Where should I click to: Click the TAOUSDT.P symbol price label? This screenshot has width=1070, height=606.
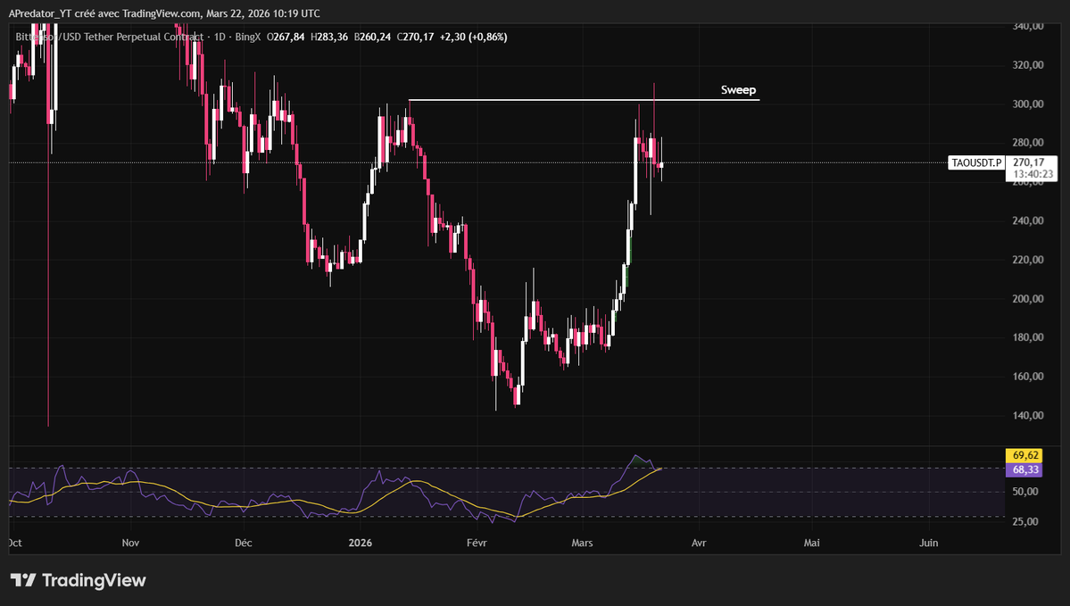tap(976, 162)
